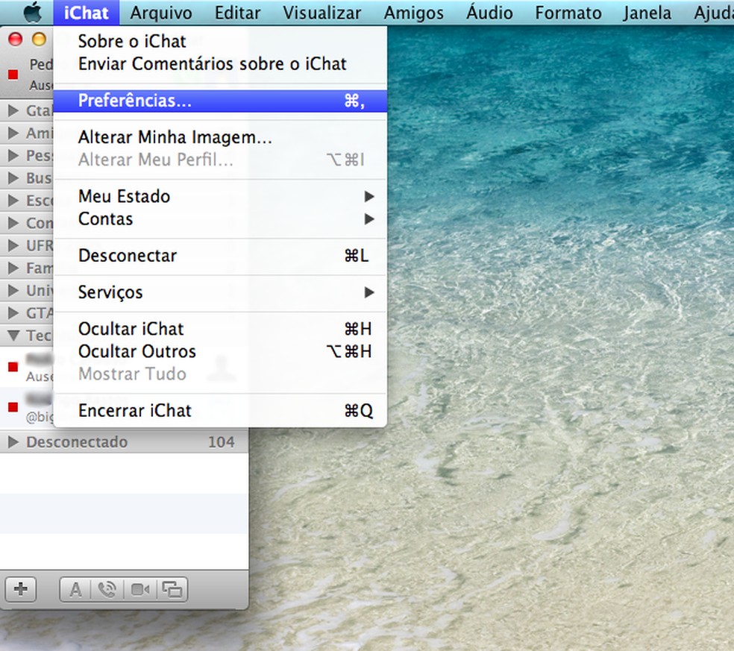The width and height of the screenshot is (734, 651).
Task: Expand the Ami buddy group triangle
Action: click(x=13, y=133)
